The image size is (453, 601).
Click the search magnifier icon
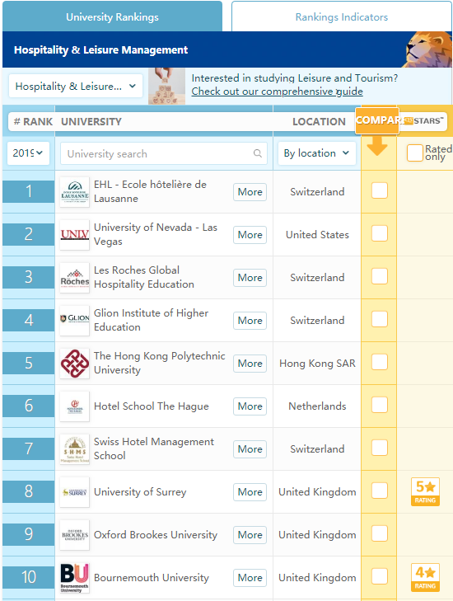[x=257, y=153]
